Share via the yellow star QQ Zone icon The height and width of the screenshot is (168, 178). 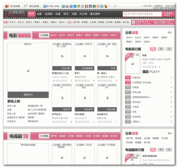[x=63, y=6]
